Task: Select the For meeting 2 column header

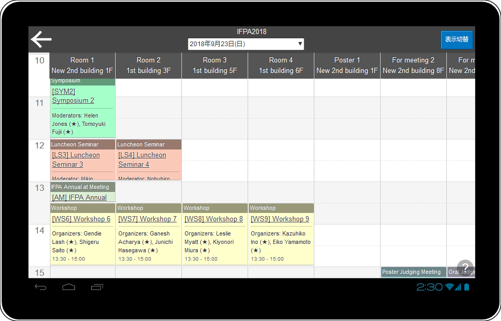Action: (x=413, y=66)
